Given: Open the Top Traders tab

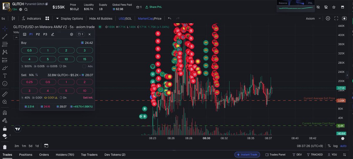Looking at the screenshot, I should coord(89,155).
